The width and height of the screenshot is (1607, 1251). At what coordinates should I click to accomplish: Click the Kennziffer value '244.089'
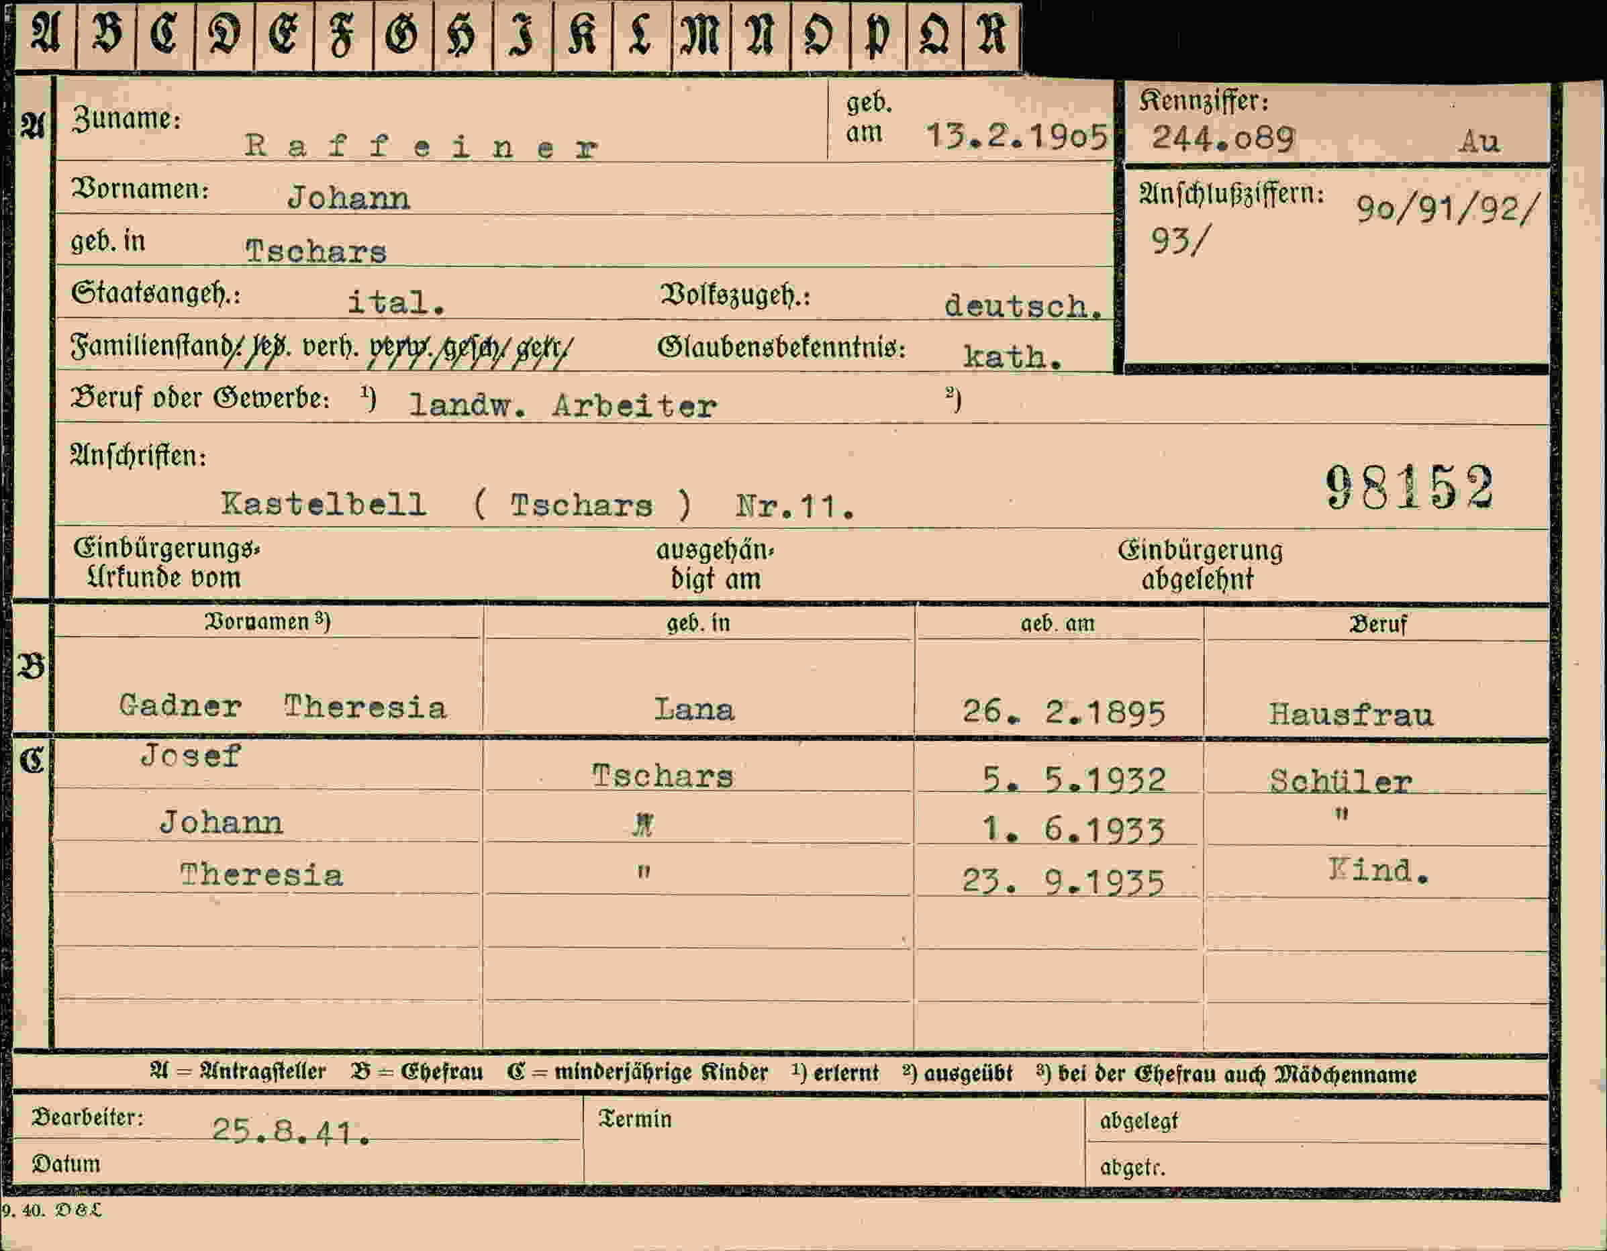pos(1223,138)
